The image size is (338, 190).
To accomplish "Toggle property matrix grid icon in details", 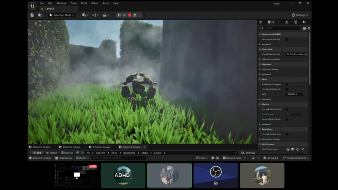I will pos(304,28).
